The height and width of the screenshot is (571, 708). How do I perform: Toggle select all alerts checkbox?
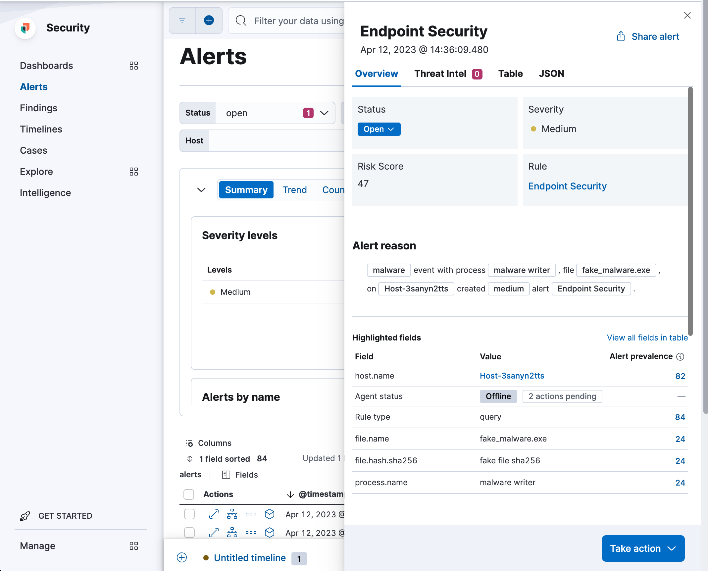(x=189, y=494)
